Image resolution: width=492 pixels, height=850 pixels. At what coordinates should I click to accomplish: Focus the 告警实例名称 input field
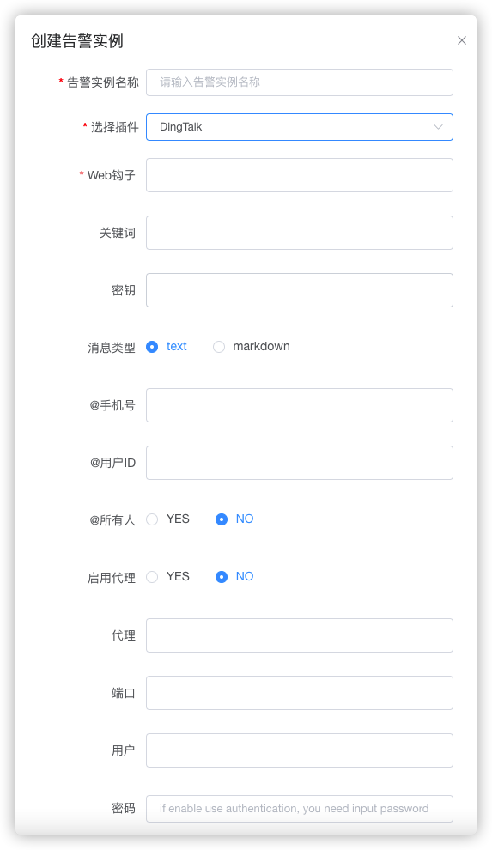(299, 82)
